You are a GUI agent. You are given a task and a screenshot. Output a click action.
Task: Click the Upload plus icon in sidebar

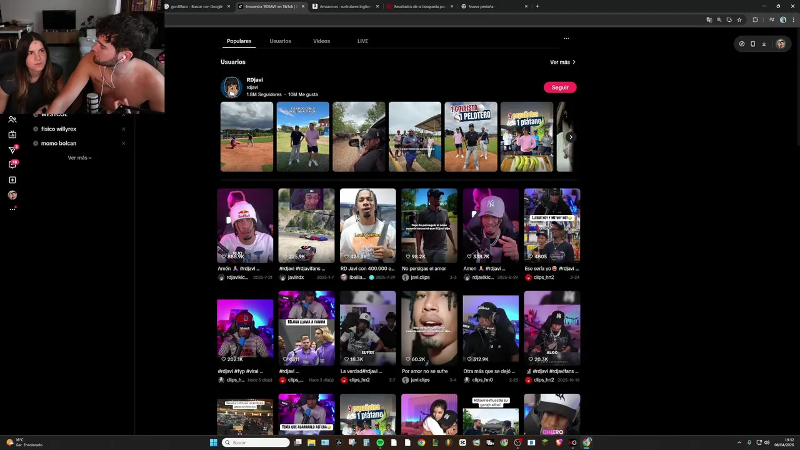coord(12,180)
